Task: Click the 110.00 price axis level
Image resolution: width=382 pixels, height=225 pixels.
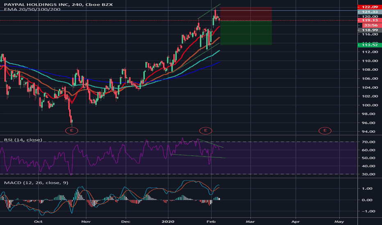Action: (370, 61)
